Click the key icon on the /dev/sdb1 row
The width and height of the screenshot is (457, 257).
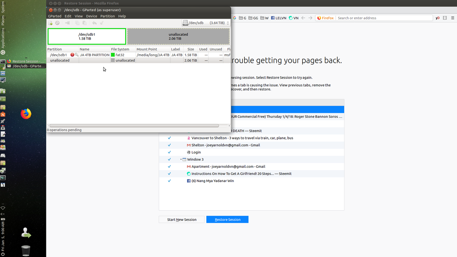pos(76,55)
